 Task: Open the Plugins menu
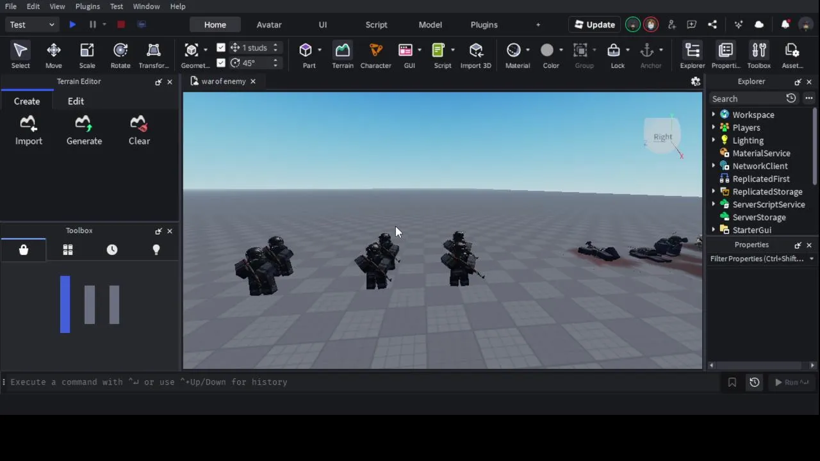(88, 6)
